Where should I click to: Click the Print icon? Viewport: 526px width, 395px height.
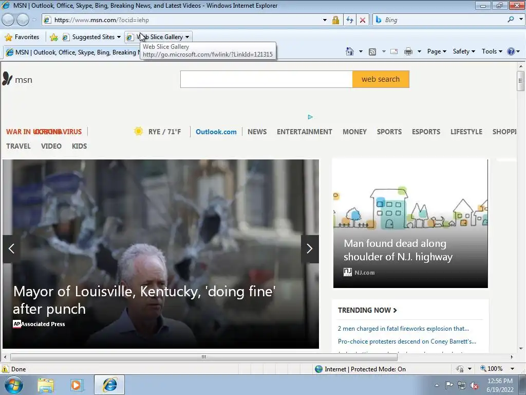pyautogui.click(x=408, y=51)
